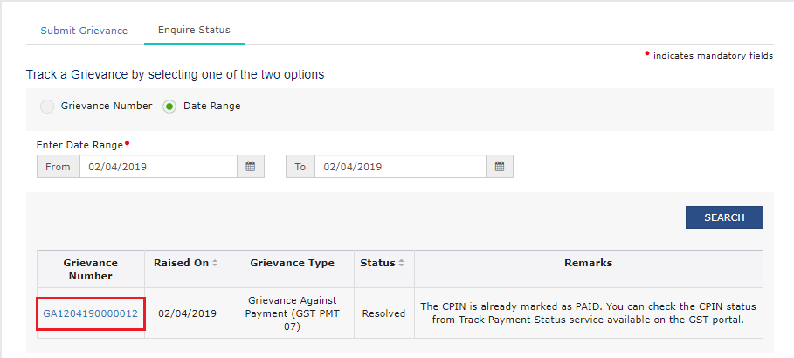Focus the From date input field
Screen dimensions: 794x358
[158, 166]
